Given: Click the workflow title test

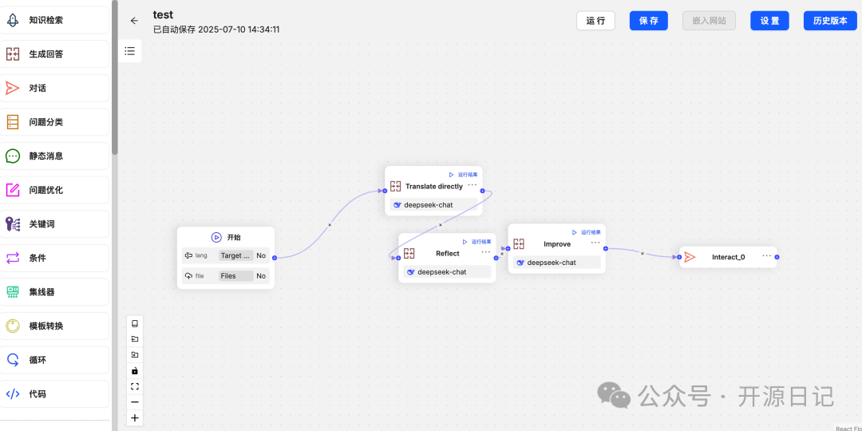Looking at the screenshot, I should tap(163, 15).
